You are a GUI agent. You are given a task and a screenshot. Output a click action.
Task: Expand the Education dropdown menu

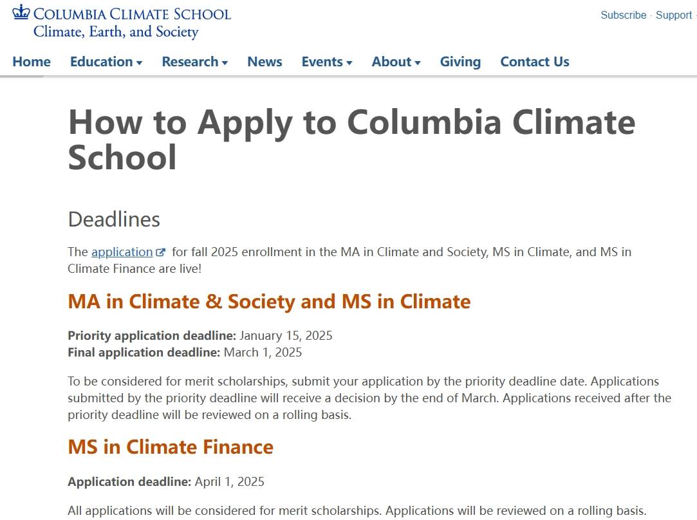coord(106,61)
